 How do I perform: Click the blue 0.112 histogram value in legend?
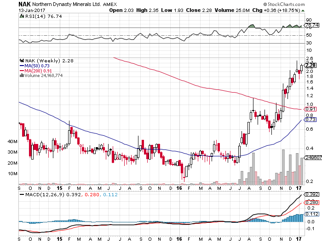(x=110, y=194)
